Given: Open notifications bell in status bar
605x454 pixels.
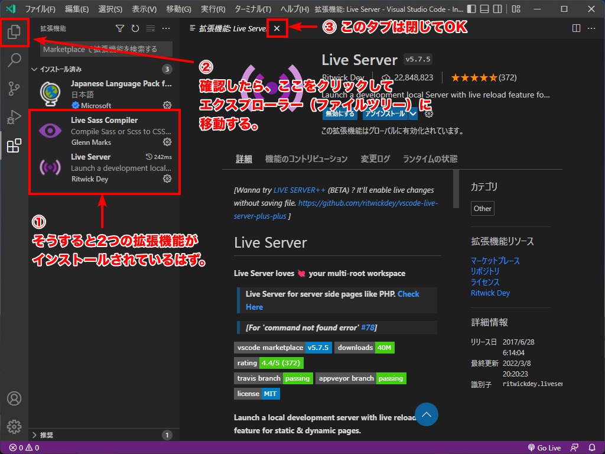Looking at the screenshot, I should (592, 448).
